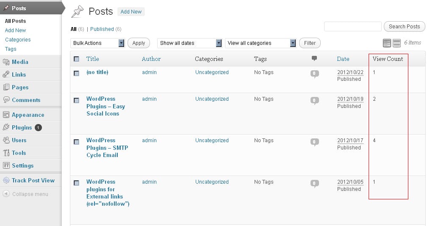The width and height of the screenshot is (430, 226).
Task: Click the comments bubble column header icon
Action: click(x=314, y=58)
